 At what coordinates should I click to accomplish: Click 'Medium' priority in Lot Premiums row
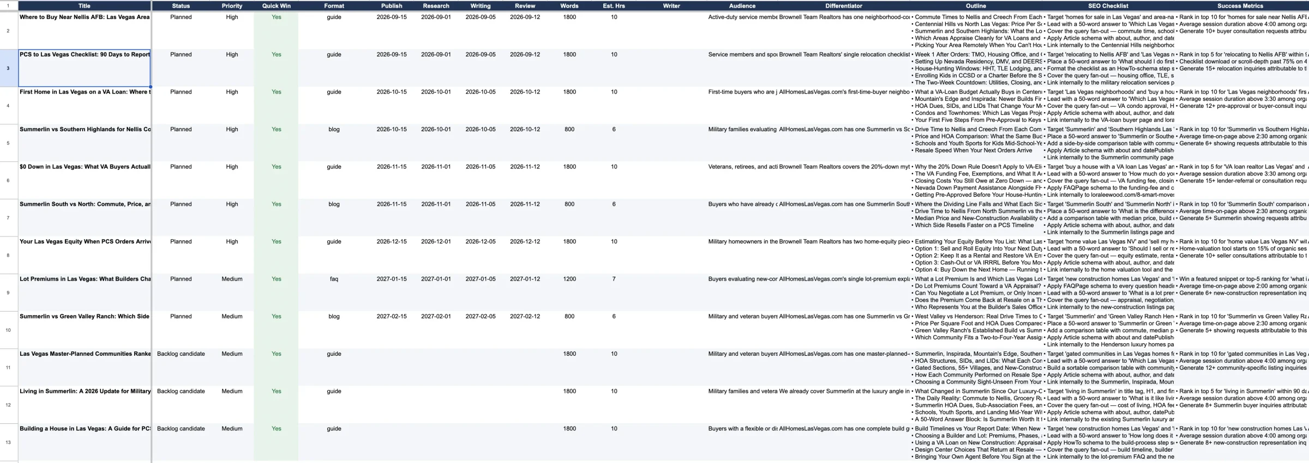(x=232, y=279)
